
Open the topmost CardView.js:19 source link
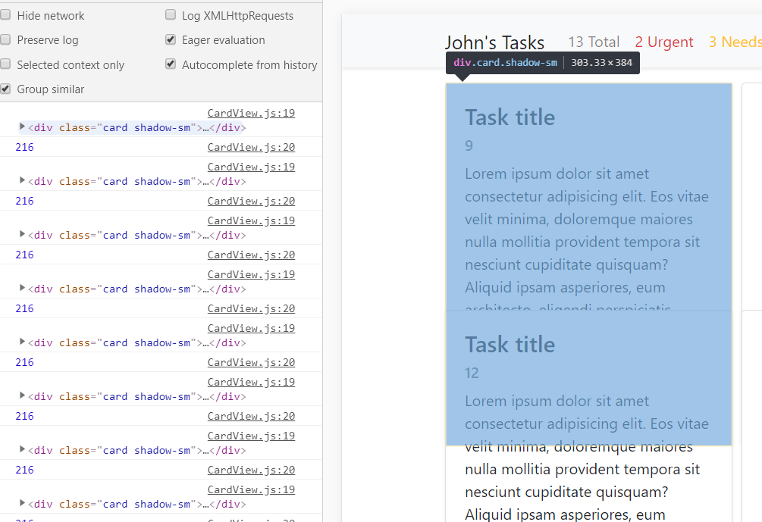coord(251,112)
